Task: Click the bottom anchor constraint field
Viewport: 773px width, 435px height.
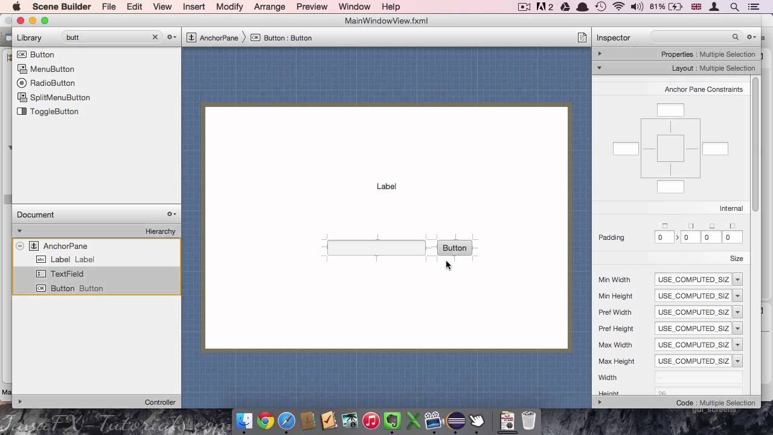Action: click(670, 187)
